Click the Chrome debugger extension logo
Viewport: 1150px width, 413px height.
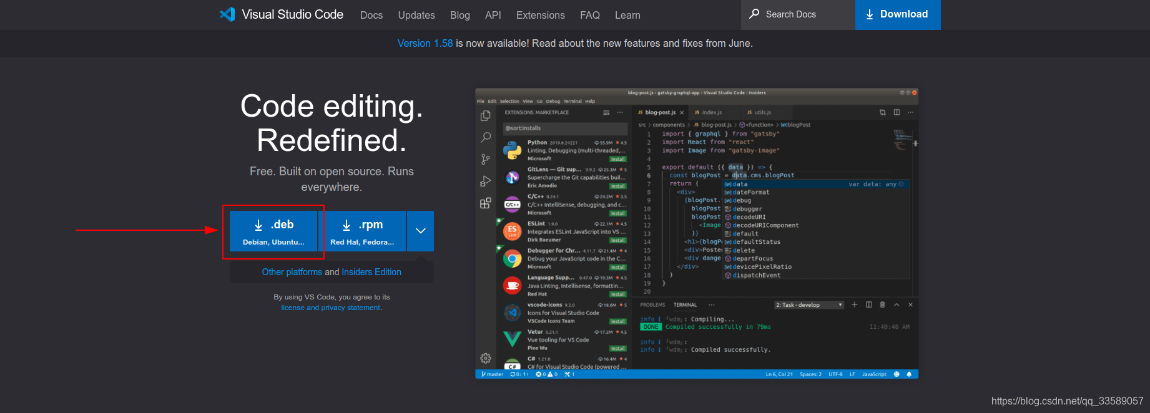(x=513, y=258)
